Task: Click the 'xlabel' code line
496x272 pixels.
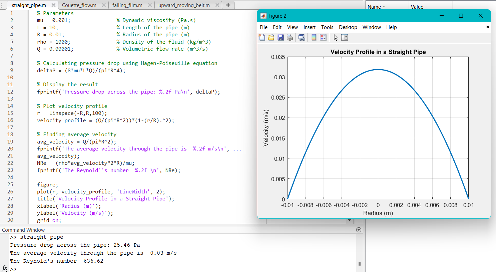Action: (x=69, y=206)
